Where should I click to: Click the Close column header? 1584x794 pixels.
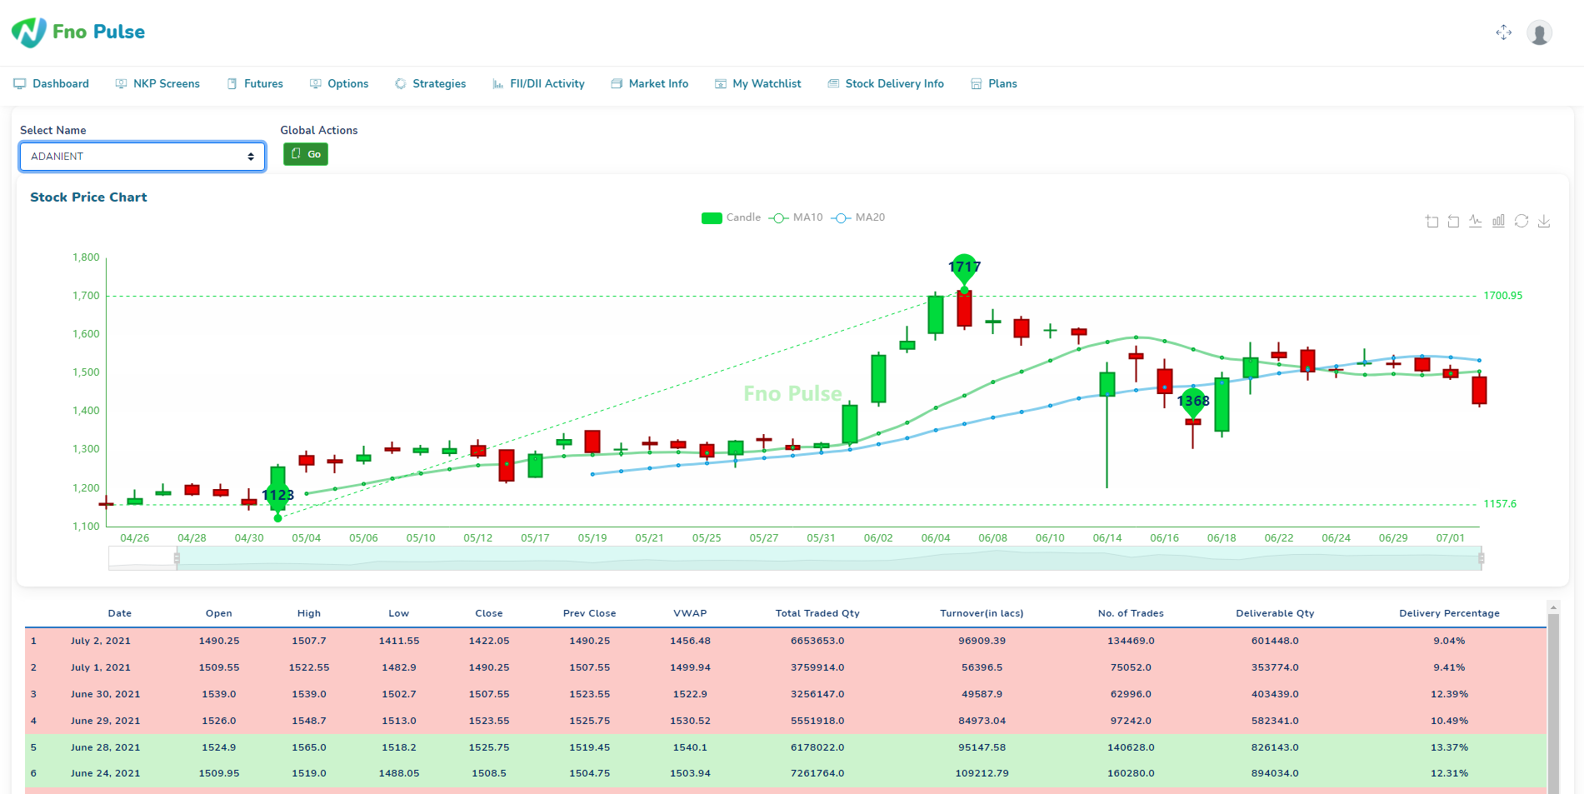[489, 613]
